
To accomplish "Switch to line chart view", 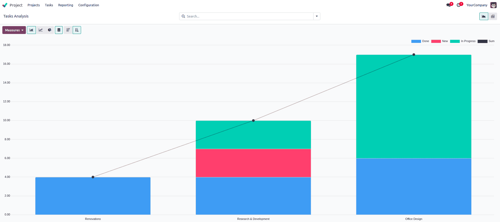I will (x=41, y=30).
